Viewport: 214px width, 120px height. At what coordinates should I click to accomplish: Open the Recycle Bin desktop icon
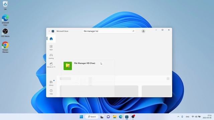click(5, 5)
